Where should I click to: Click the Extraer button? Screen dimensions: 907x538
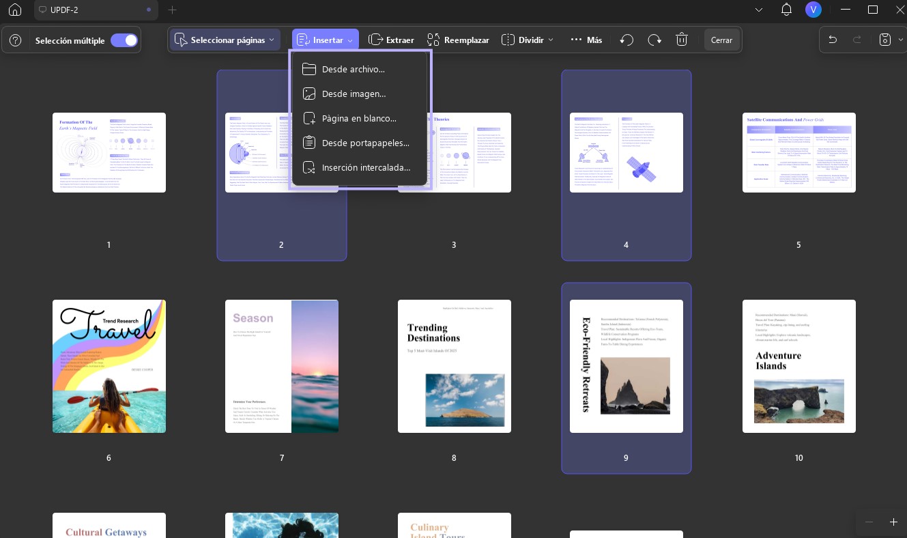click(391, 40)
